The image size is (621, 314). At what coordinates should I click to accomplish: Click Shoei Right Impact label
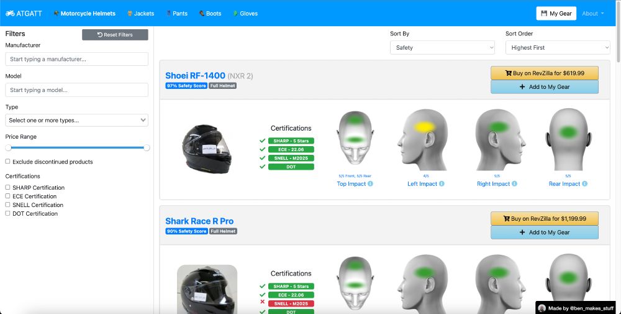point(494,183)
